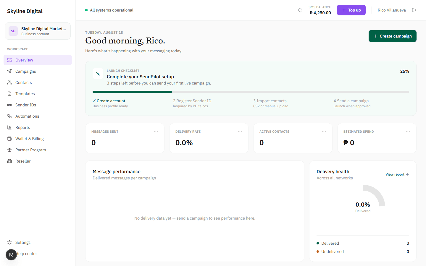Click the Message performance heading
The image size is (426, 266).
coord(117,171)
